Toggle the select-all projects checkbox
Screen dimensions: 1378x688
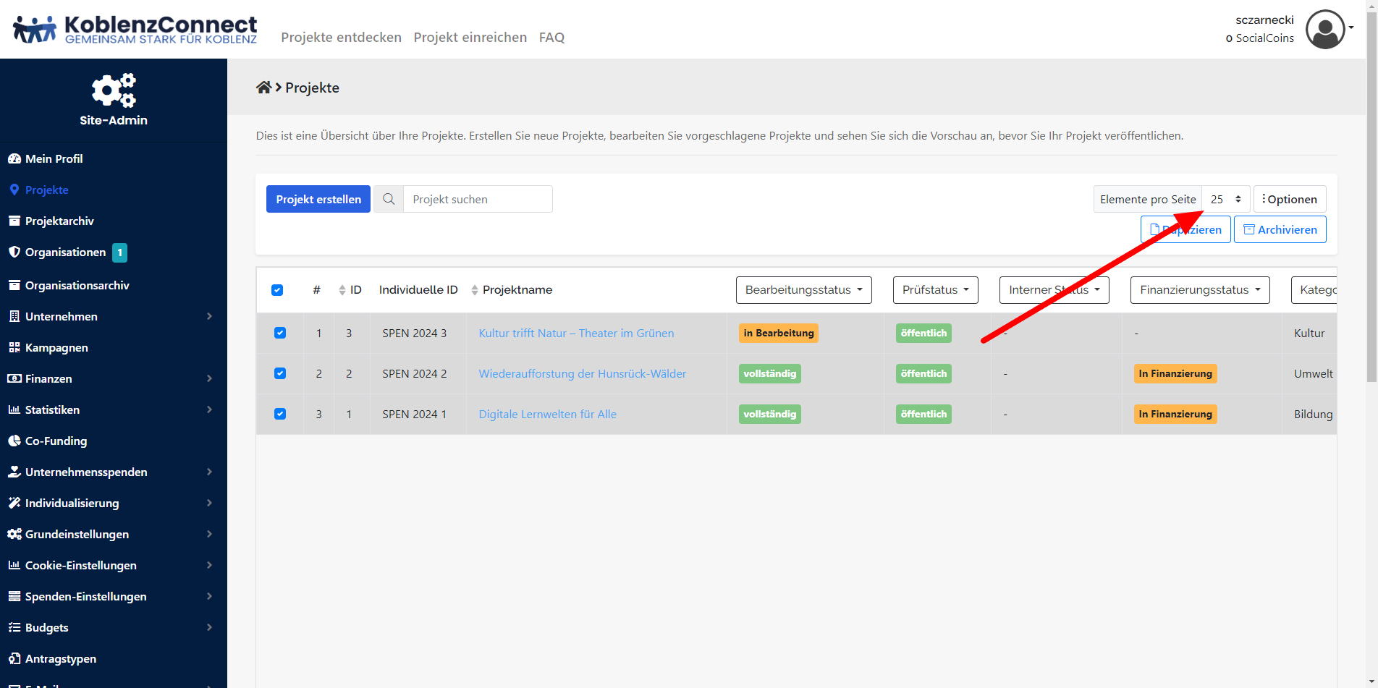click(277, 290)
